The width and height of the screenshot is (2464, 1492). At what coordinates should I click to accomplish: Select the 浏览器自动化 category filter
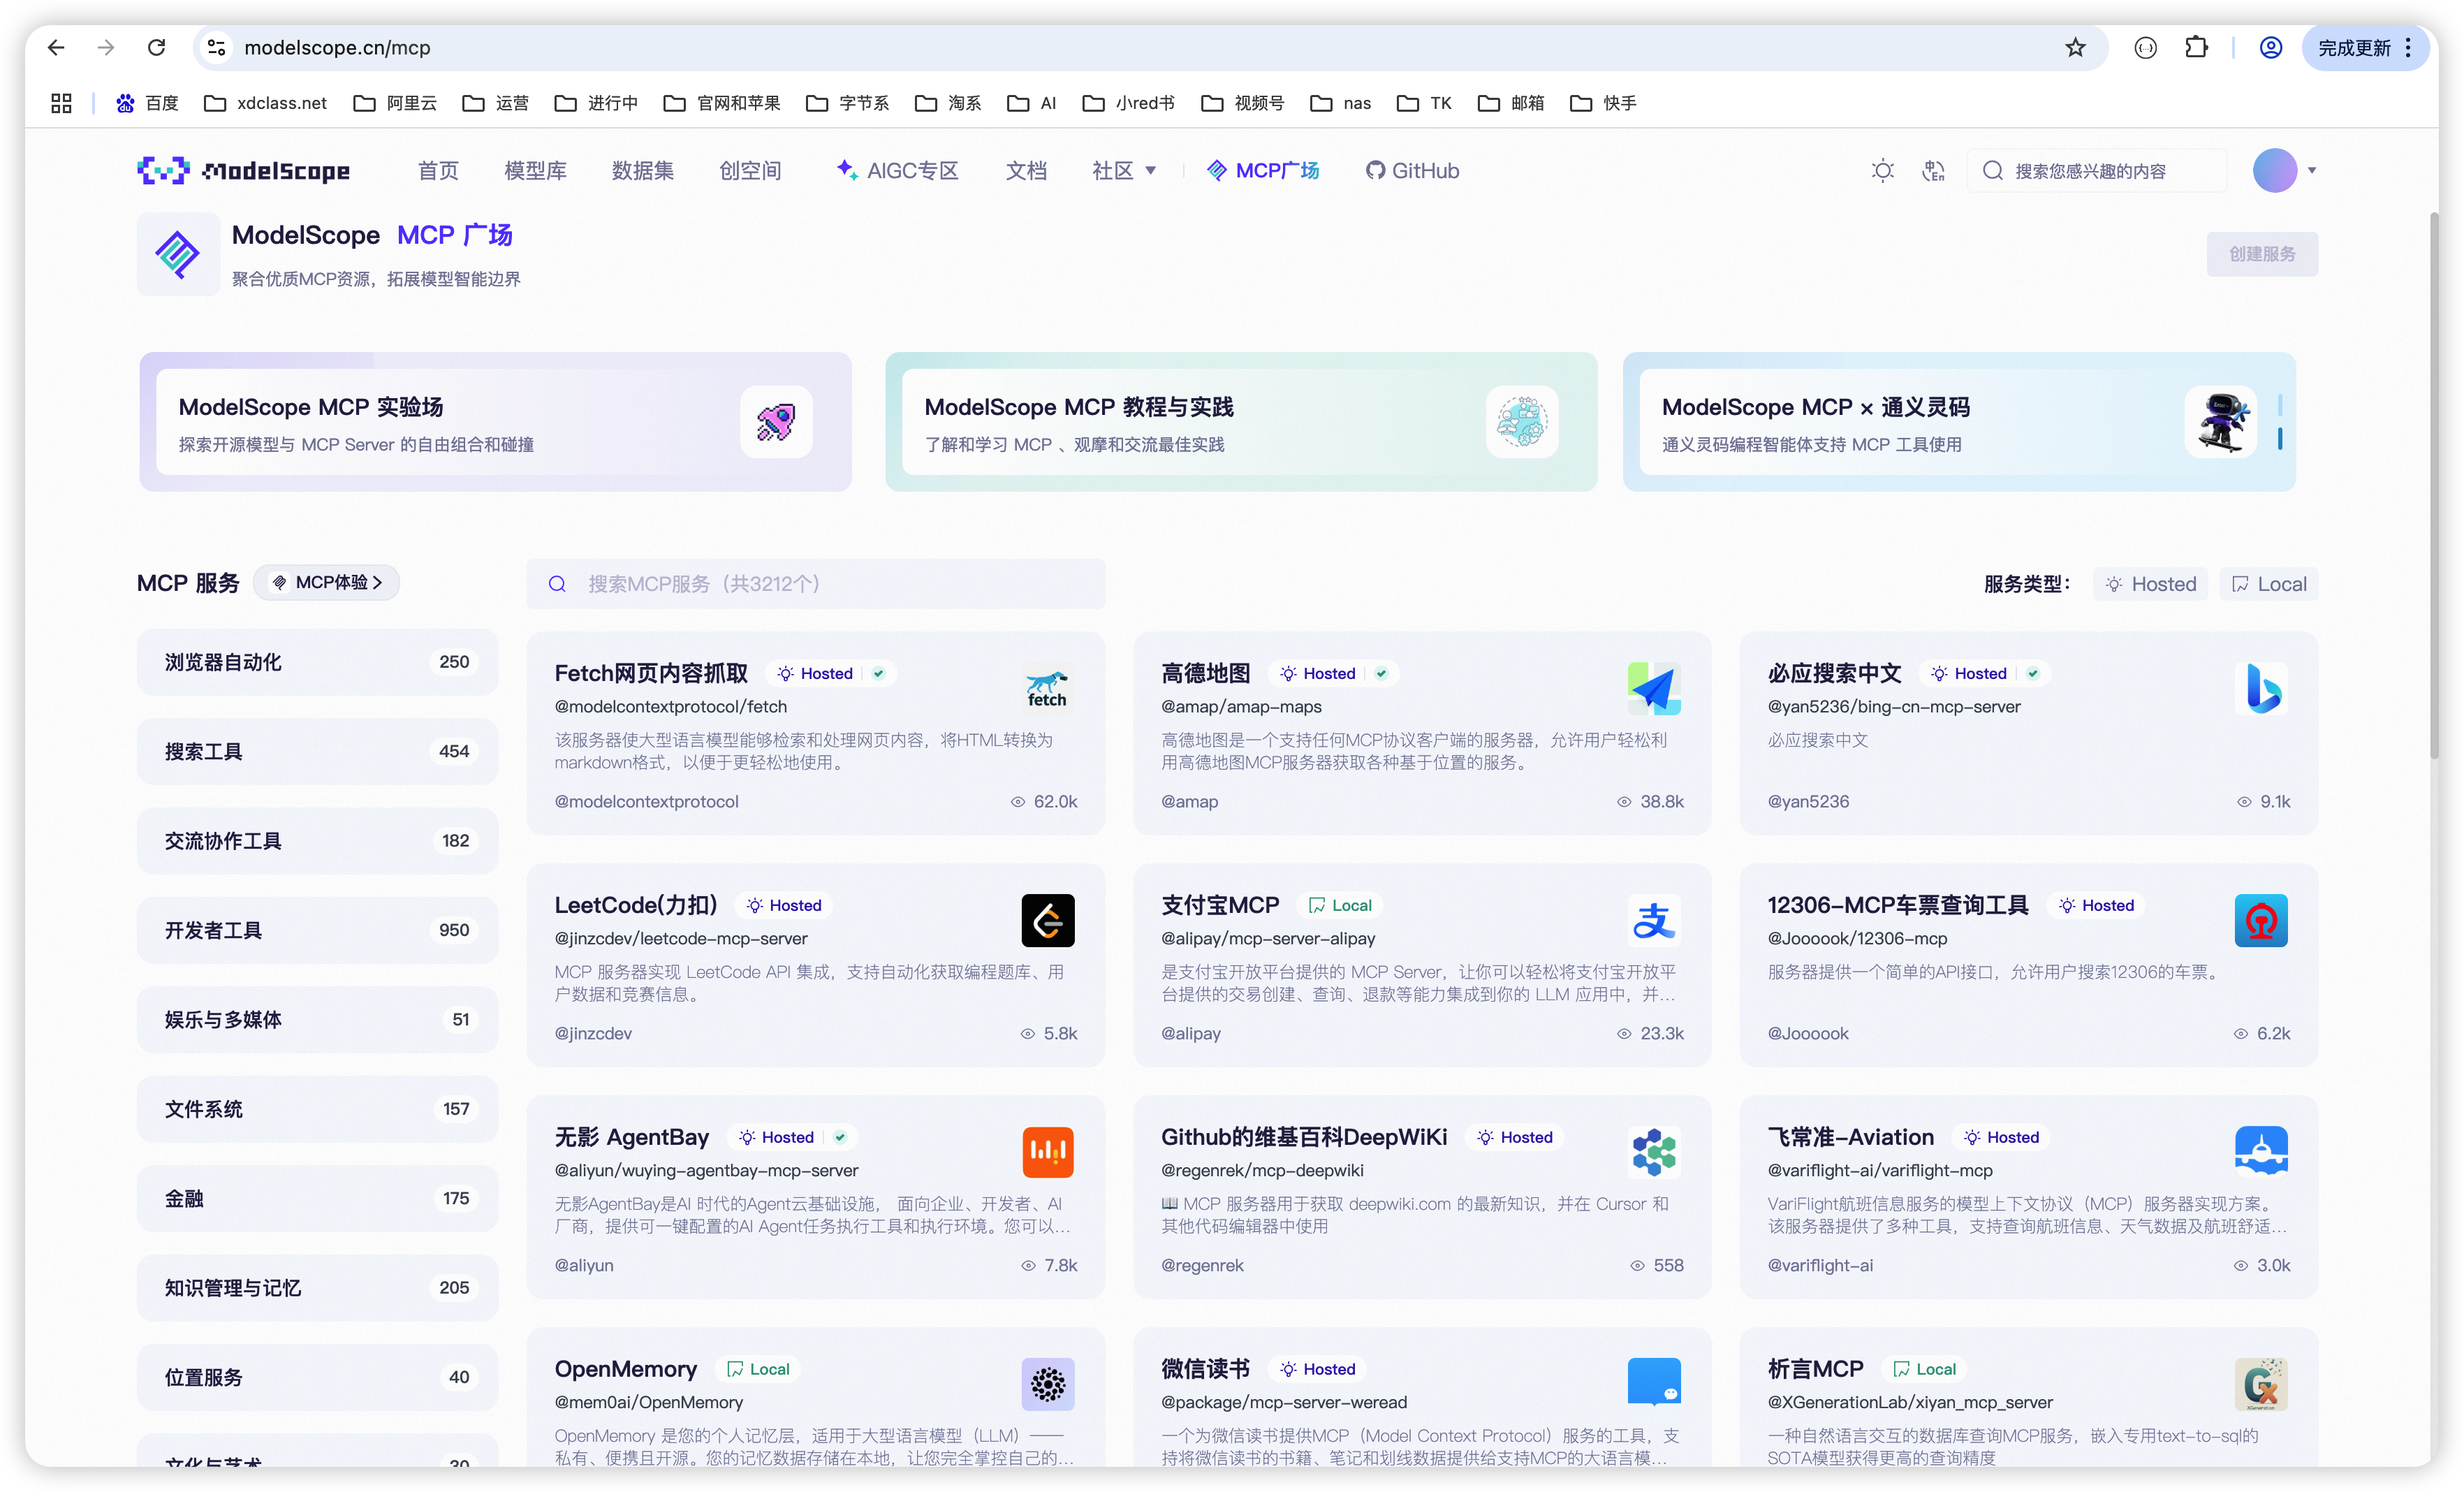[317, 662]
